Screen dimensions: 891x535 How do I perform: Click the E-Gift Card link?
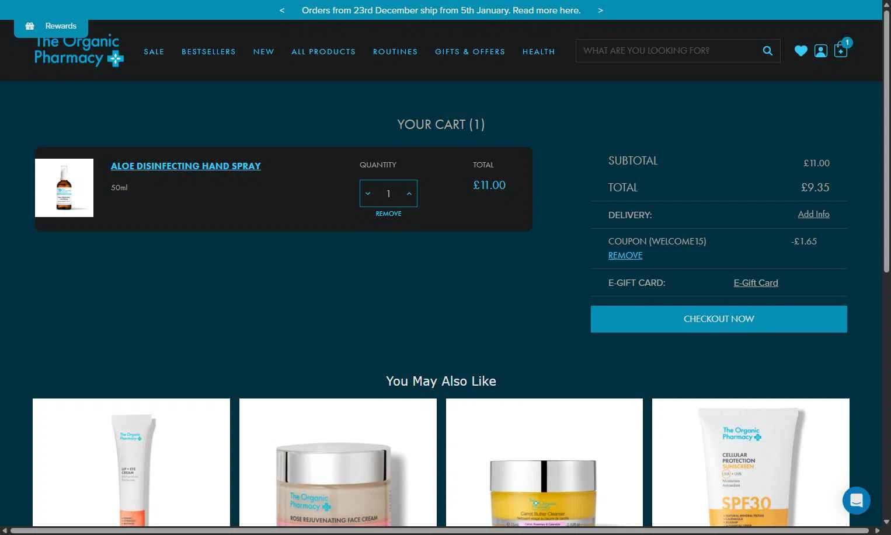(x=756, y=283)
